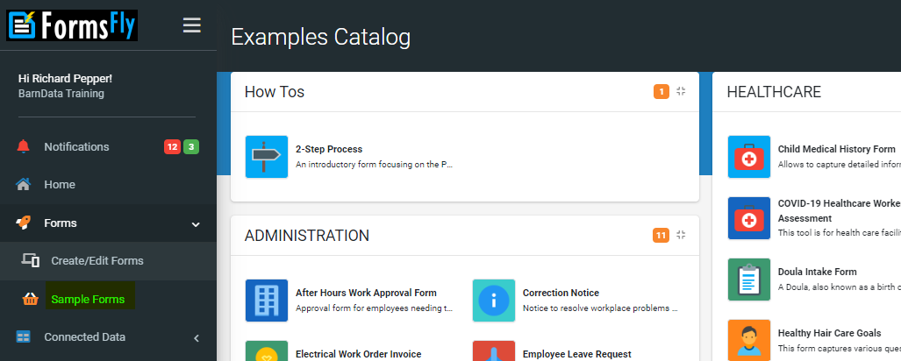Toggle the hamburger sidebar menu
The height and width of the screenshot is (361, 901).
192,25
